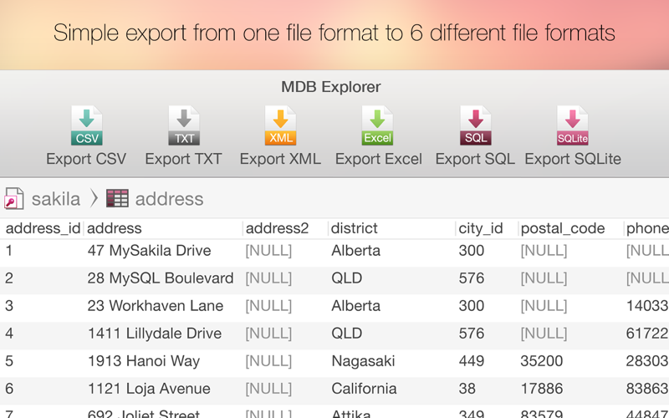
Task: Click the postal_code column header
Action: (563, 228)
